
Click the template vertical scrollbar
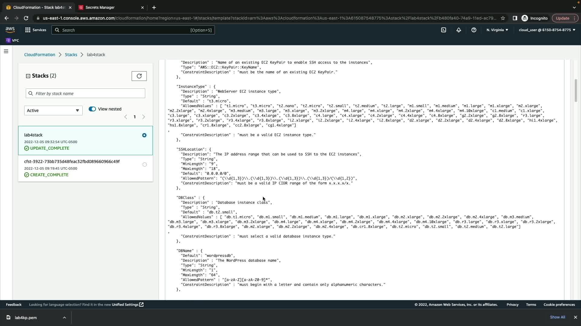(576, 91)
